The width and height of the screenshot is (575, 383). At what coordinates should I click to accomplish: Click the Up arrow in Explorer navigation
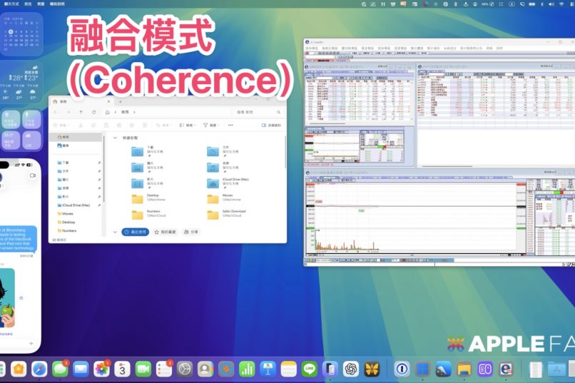tap(81, 112)
